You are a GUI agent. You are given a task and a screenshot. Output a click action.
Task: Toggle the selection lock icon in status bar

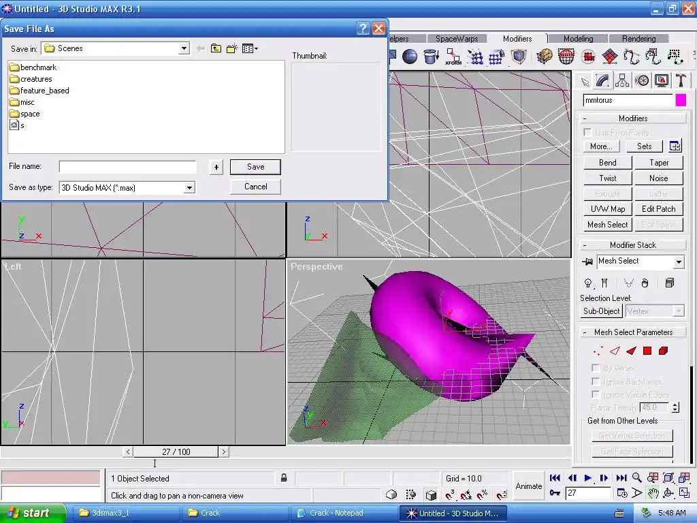coord(284,478)
